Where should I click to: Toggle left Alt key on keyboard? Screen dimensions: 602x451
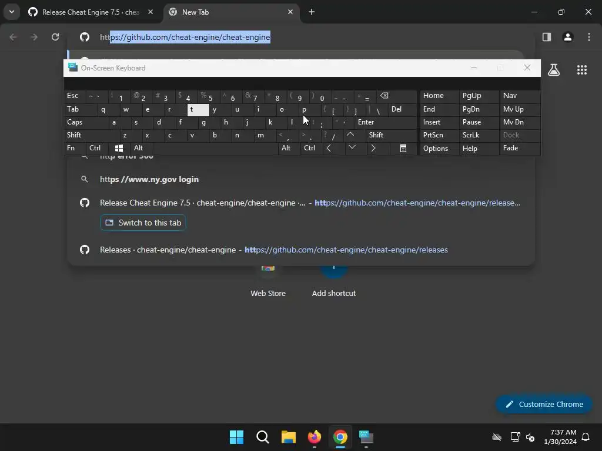pos(142,148)
